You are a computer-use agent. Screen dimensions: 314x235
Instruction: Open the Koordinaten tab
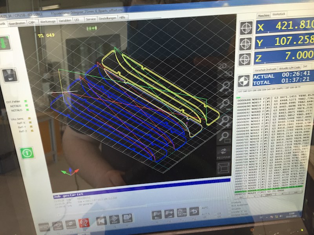[17, 23]
